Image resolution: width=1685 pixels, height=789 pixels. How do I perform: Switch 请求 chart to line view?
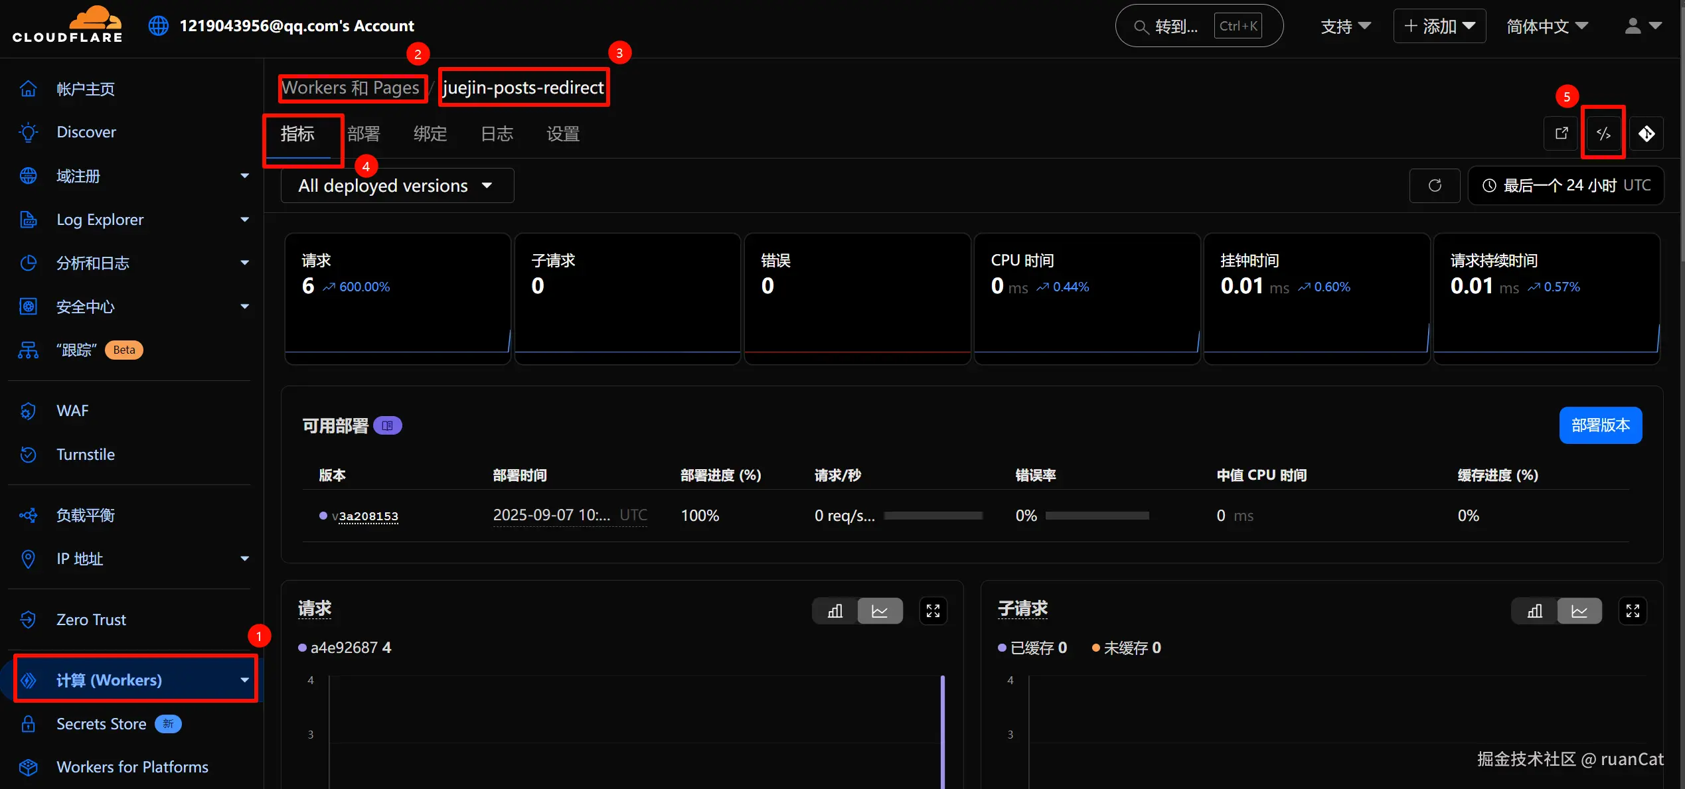pos(880,611)
